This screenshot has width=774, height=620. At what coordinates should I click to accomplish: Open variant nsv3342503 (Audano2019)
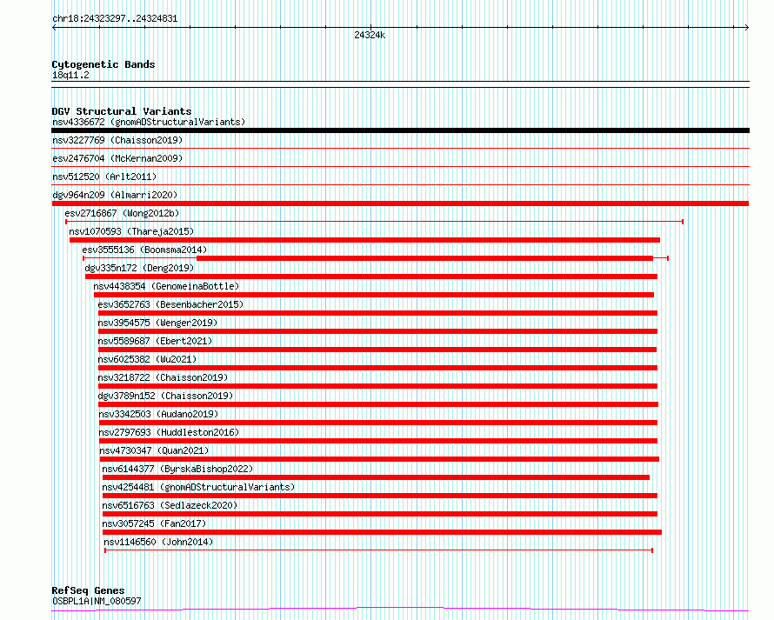click(x=158, y=414)
